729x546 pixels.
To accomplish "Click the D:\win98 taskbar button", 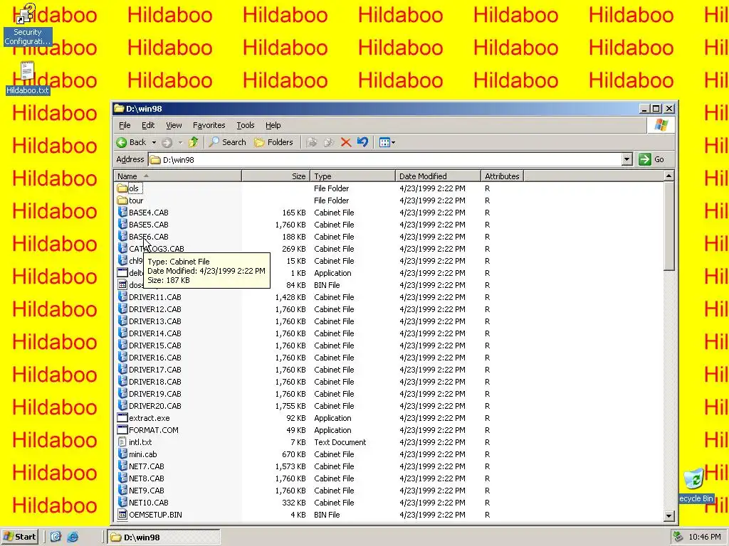I will [164, 537].
